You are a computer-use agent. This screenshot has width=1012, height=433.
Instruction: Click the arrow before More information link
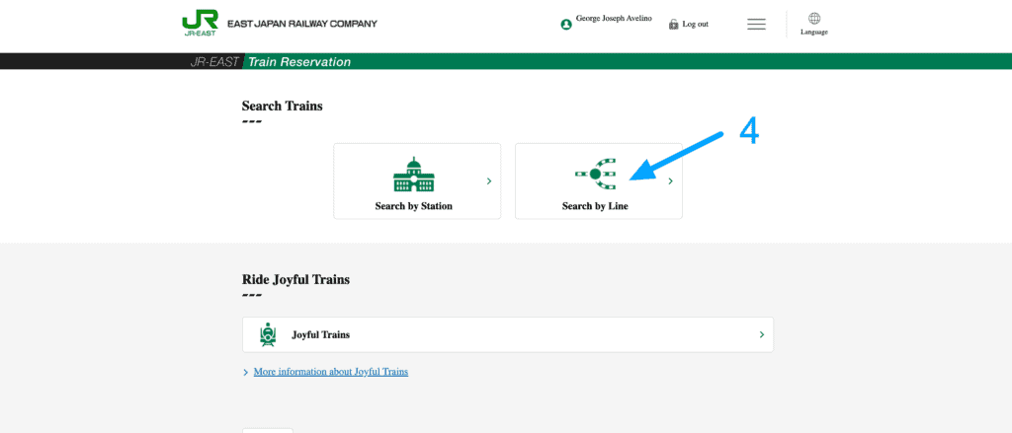246,373
